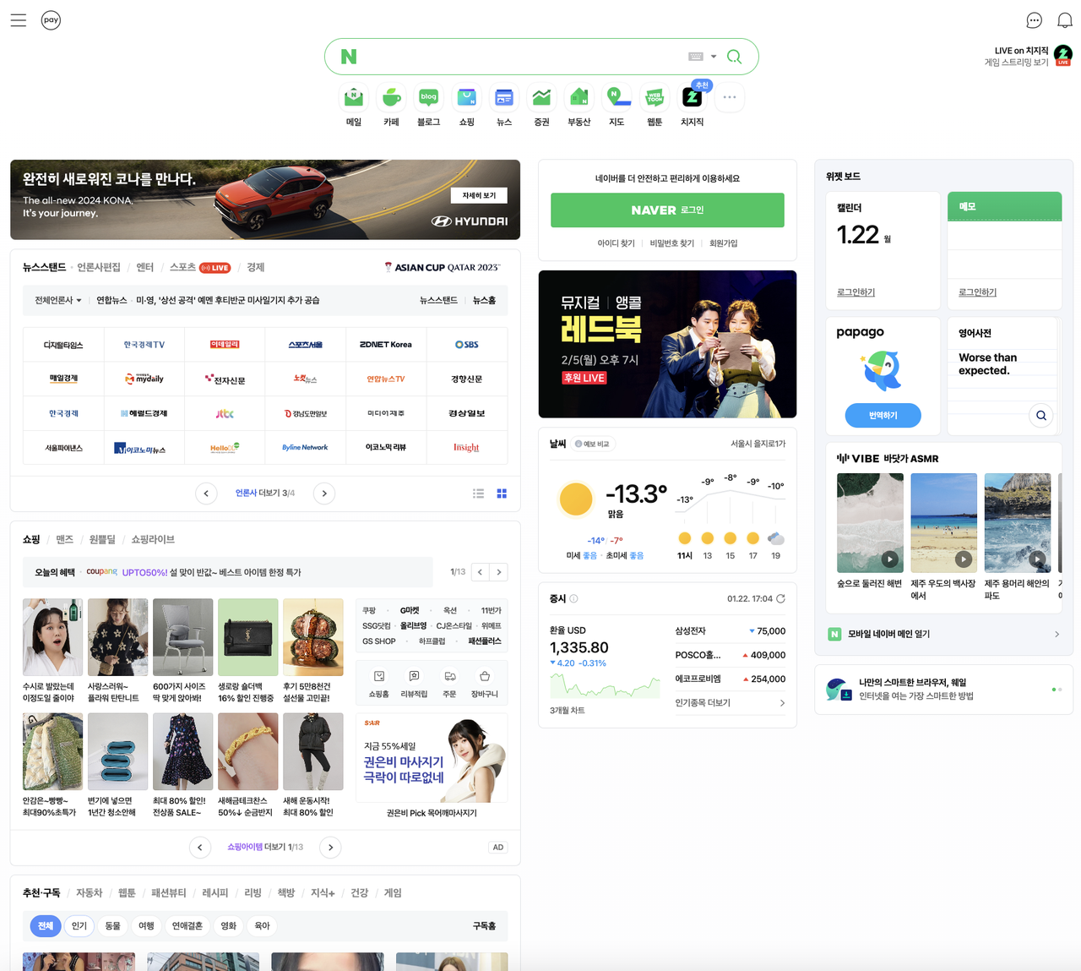The image size is (1081, 971).
Task: Select the 맨즈 shopping tab
Action: 64,538
